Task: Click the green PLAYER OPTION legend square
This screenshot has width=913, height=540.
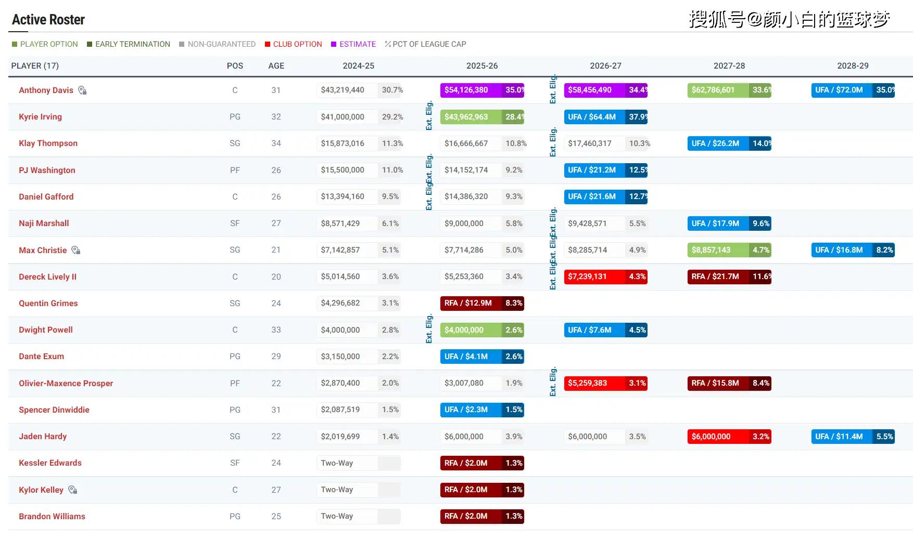Action: [15, 44]
